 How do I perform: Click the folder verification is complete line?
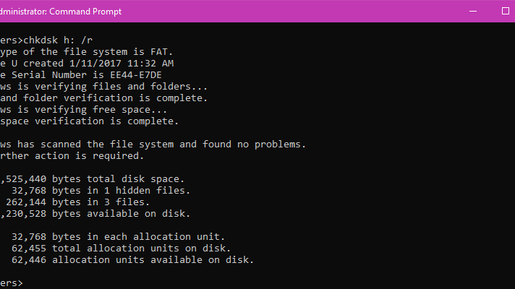pyautogui.click(x=103, y=98)
